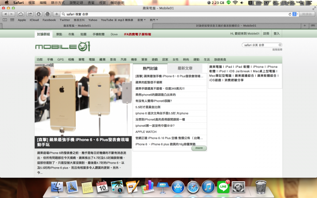The height and width of the screenshot is (198, 317).
Task: Open the Reading List open-book icon
Action: (5, 20)
